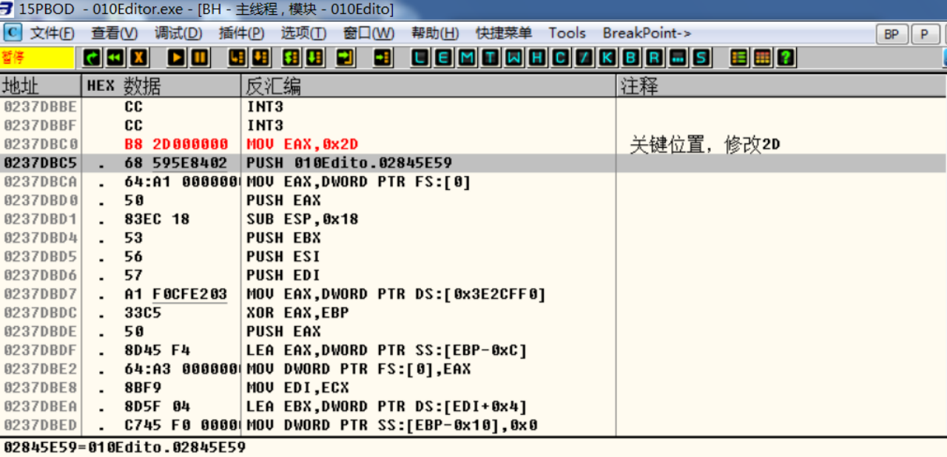The image size is (947, 457).
Task: Select the XOR EAX,EBP instruction line
Action: pos(297,313)
